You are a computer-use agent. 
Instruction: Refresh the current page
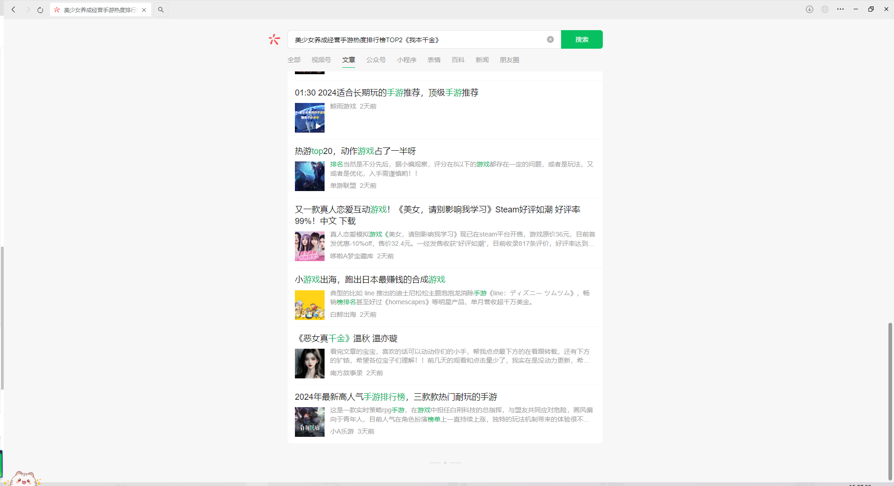(40, 9)
